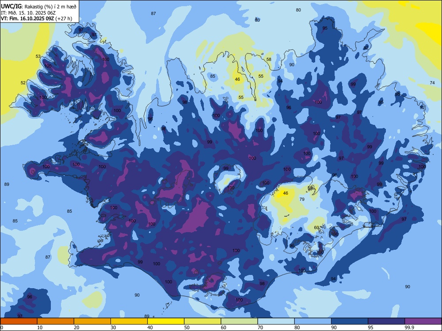Click the legend tick label '40'
Screen dimensions: 442x331
click(x=150, y=327)
